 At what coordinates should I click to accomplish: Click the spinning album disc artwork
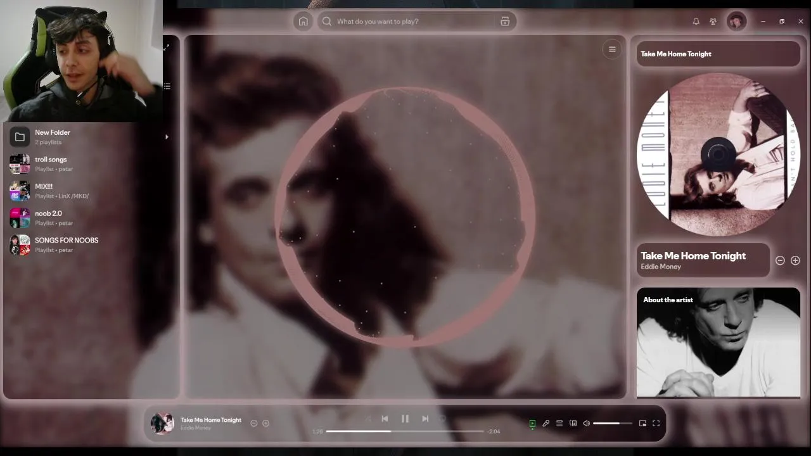coord(718,154)
